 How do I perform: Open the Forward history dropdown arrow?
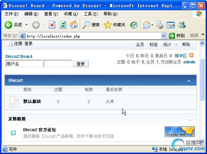pos(44,25)
